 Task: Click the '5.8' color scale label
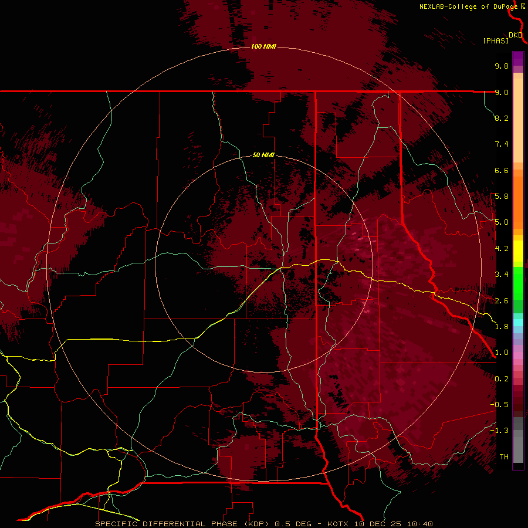tap(502, 197)
